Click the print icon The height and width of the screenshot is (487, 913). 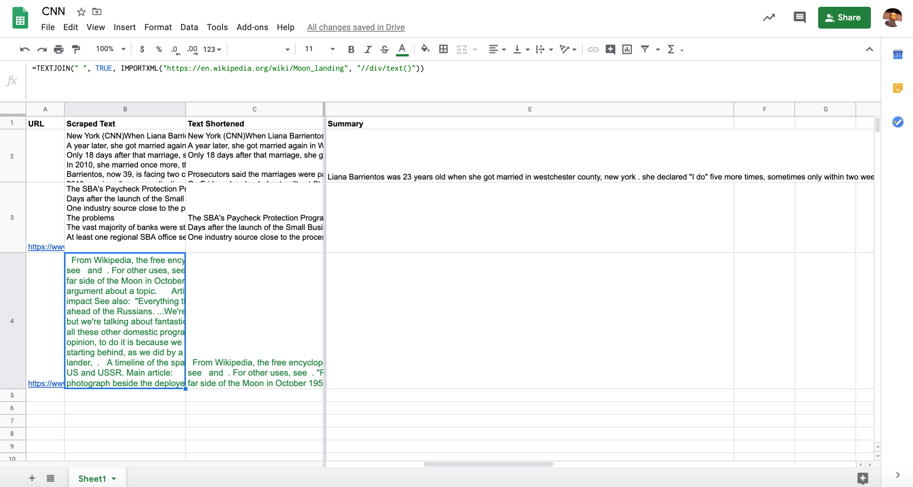point(58,49)
